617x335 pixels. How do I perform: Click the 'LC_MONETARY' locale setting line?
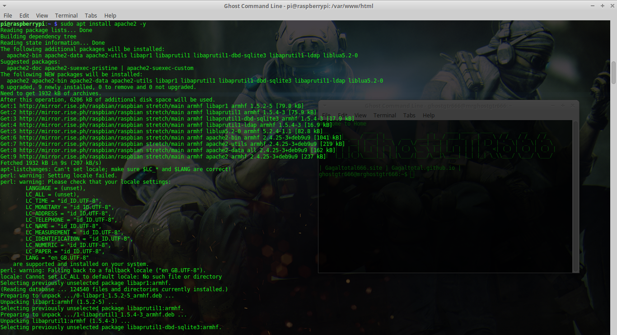coord(70,207)
